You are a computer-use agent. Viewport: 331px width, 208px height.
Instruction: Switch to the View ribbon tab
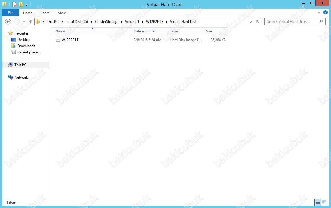pos(62,13)
